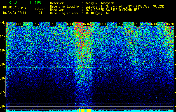The image size is (176, 112).
Task: Click the yellow meteor-echo bars in the bottom power strip
Action: (x=83, y=110)
